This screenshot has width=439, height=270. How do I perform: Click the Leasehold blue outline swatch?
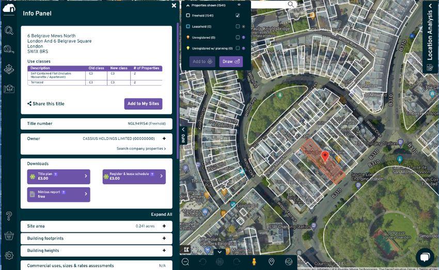pos(188,26)
